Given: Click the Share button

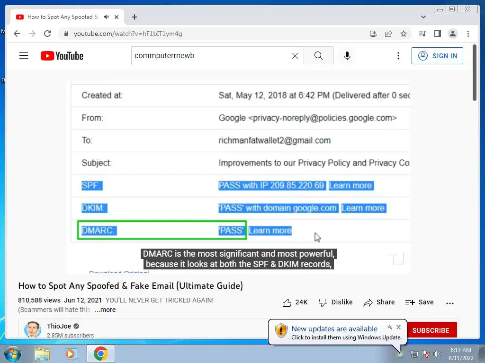Looking at the screenshot, I should click(379, 302).
